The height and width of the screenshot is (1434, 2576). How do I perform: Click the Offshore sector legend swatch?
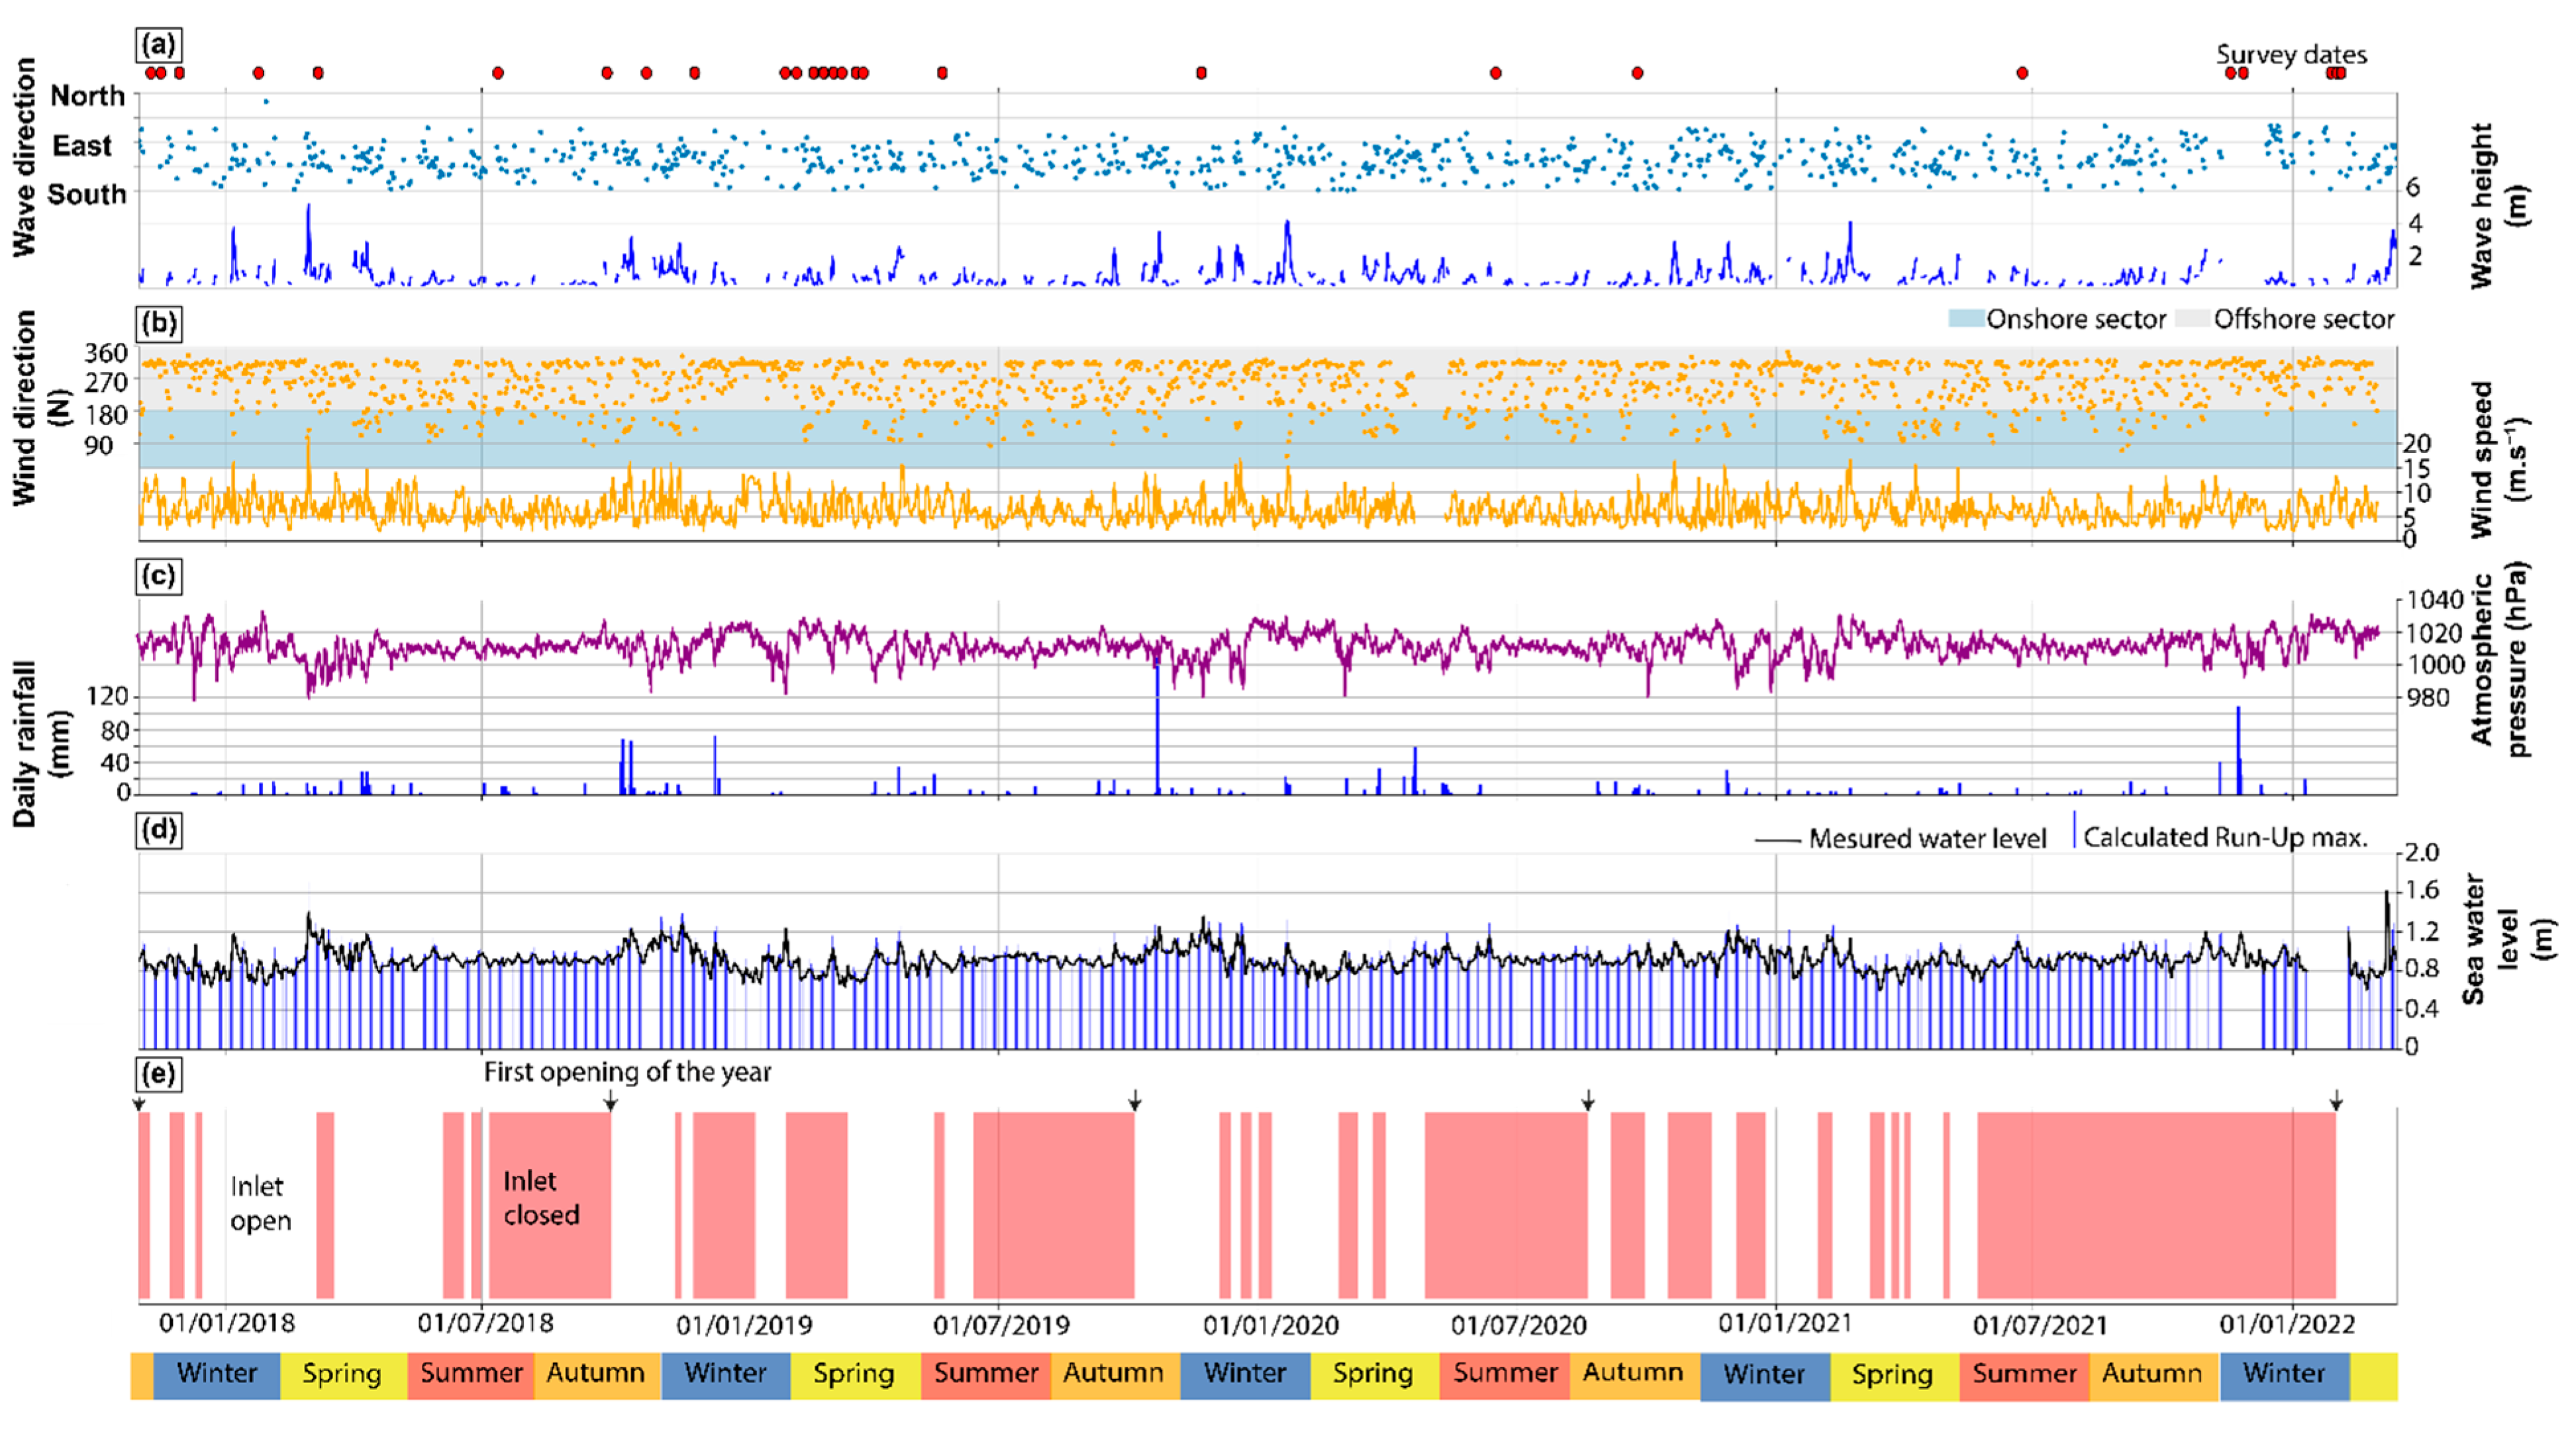tap(2192, 319)
